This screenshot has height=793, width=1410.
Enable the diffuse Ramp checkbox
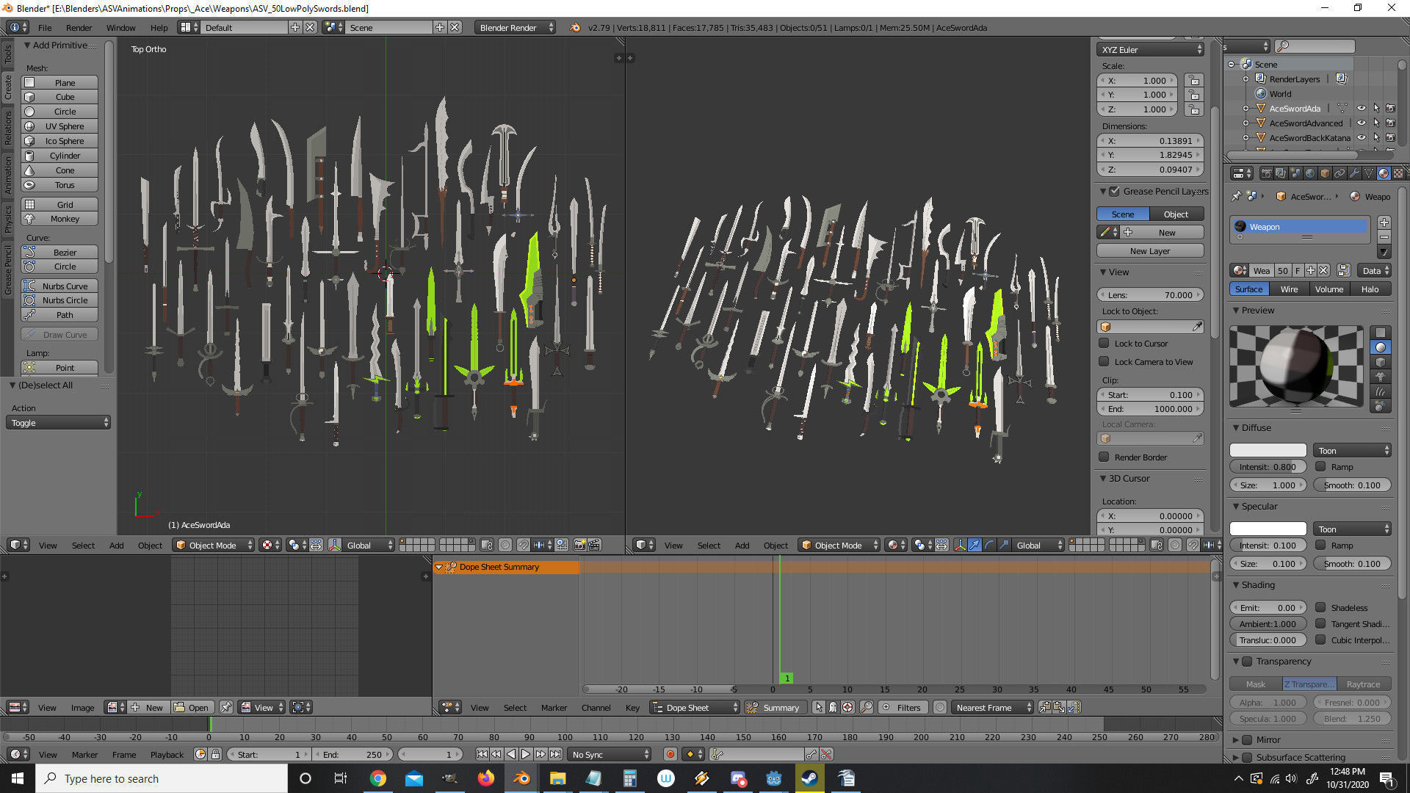coord(1320,467)
